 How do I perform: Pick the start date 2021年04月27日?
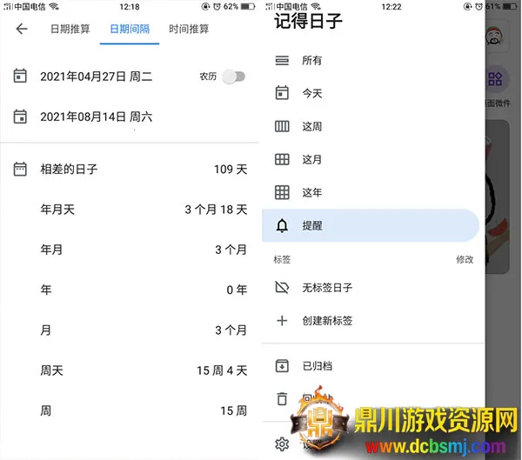[97, 77]
